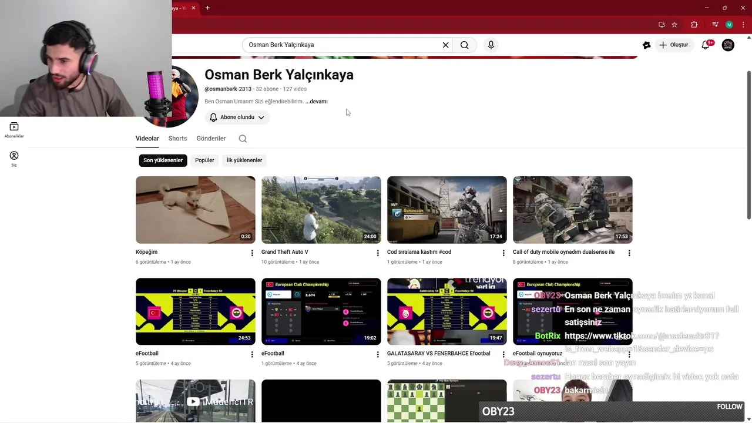
Task: Open the YouTube notifications bell
Action: (x=706, y=45)
